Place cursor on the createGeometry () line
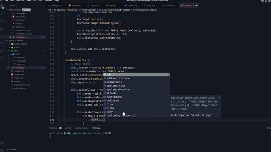 pyautogui.click(x=79, y=60)
